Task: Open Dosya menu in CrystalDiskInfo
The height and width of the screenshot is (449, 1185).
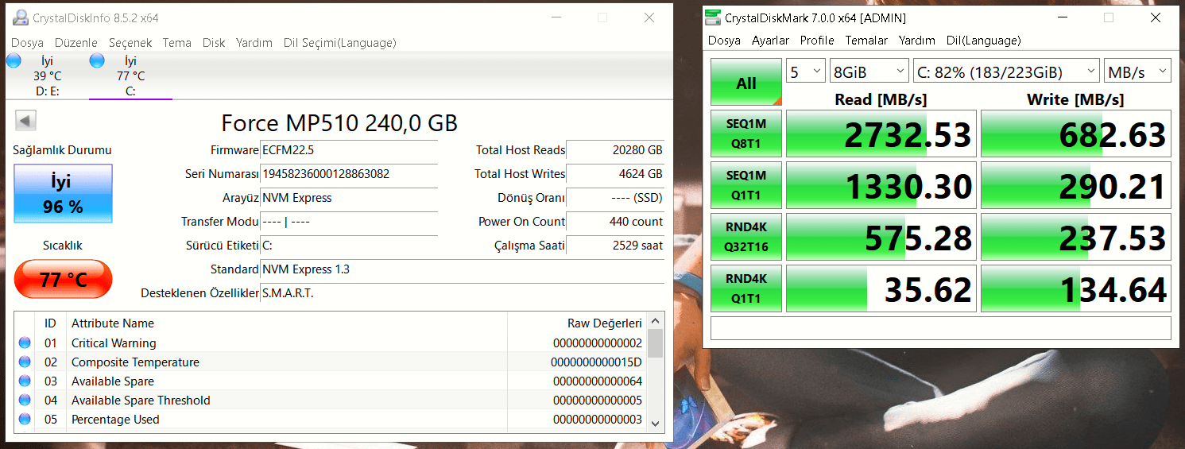Action: click(27, 43)
